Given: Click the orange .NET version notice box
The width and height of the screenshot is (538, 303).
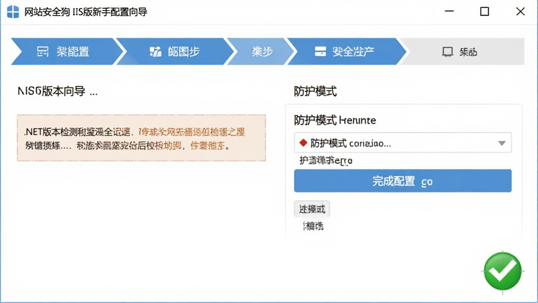Looking at the screenshot, I should pyautogui.click(x=141, y=138).
